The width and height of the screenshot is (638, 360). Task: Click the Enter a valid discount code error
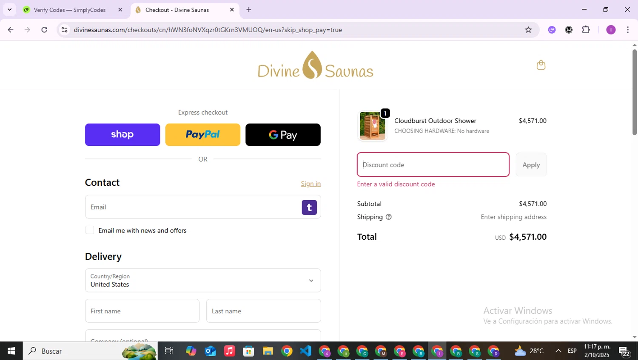coord(396,184)
